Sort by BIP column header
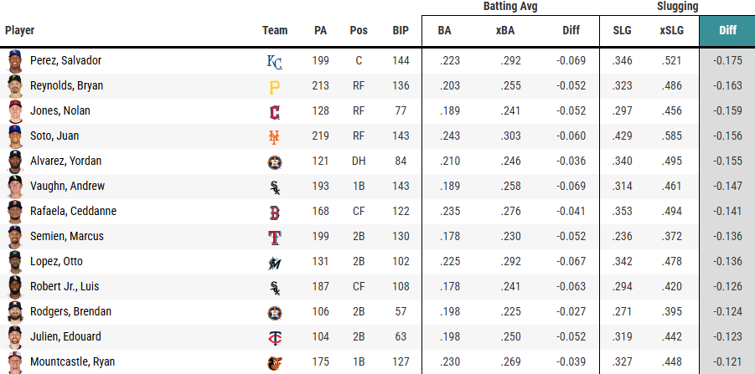755x374 pixels. click(401, 30)
